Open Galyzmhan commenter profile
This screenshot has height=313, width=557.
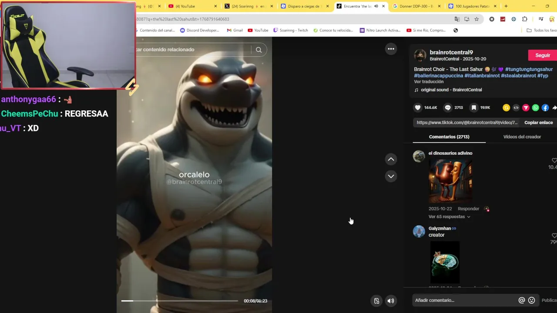[419, 231]
